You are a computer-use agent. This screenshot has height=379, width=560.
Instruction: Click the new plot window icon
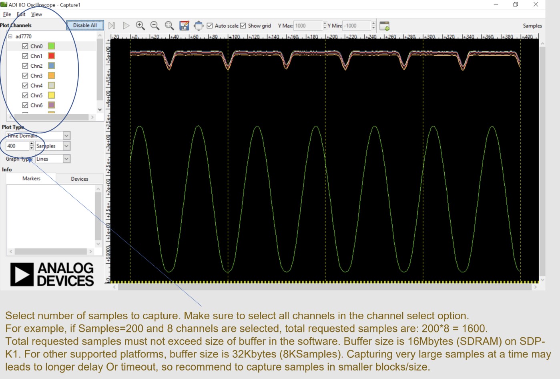click(x=385, y=26)
